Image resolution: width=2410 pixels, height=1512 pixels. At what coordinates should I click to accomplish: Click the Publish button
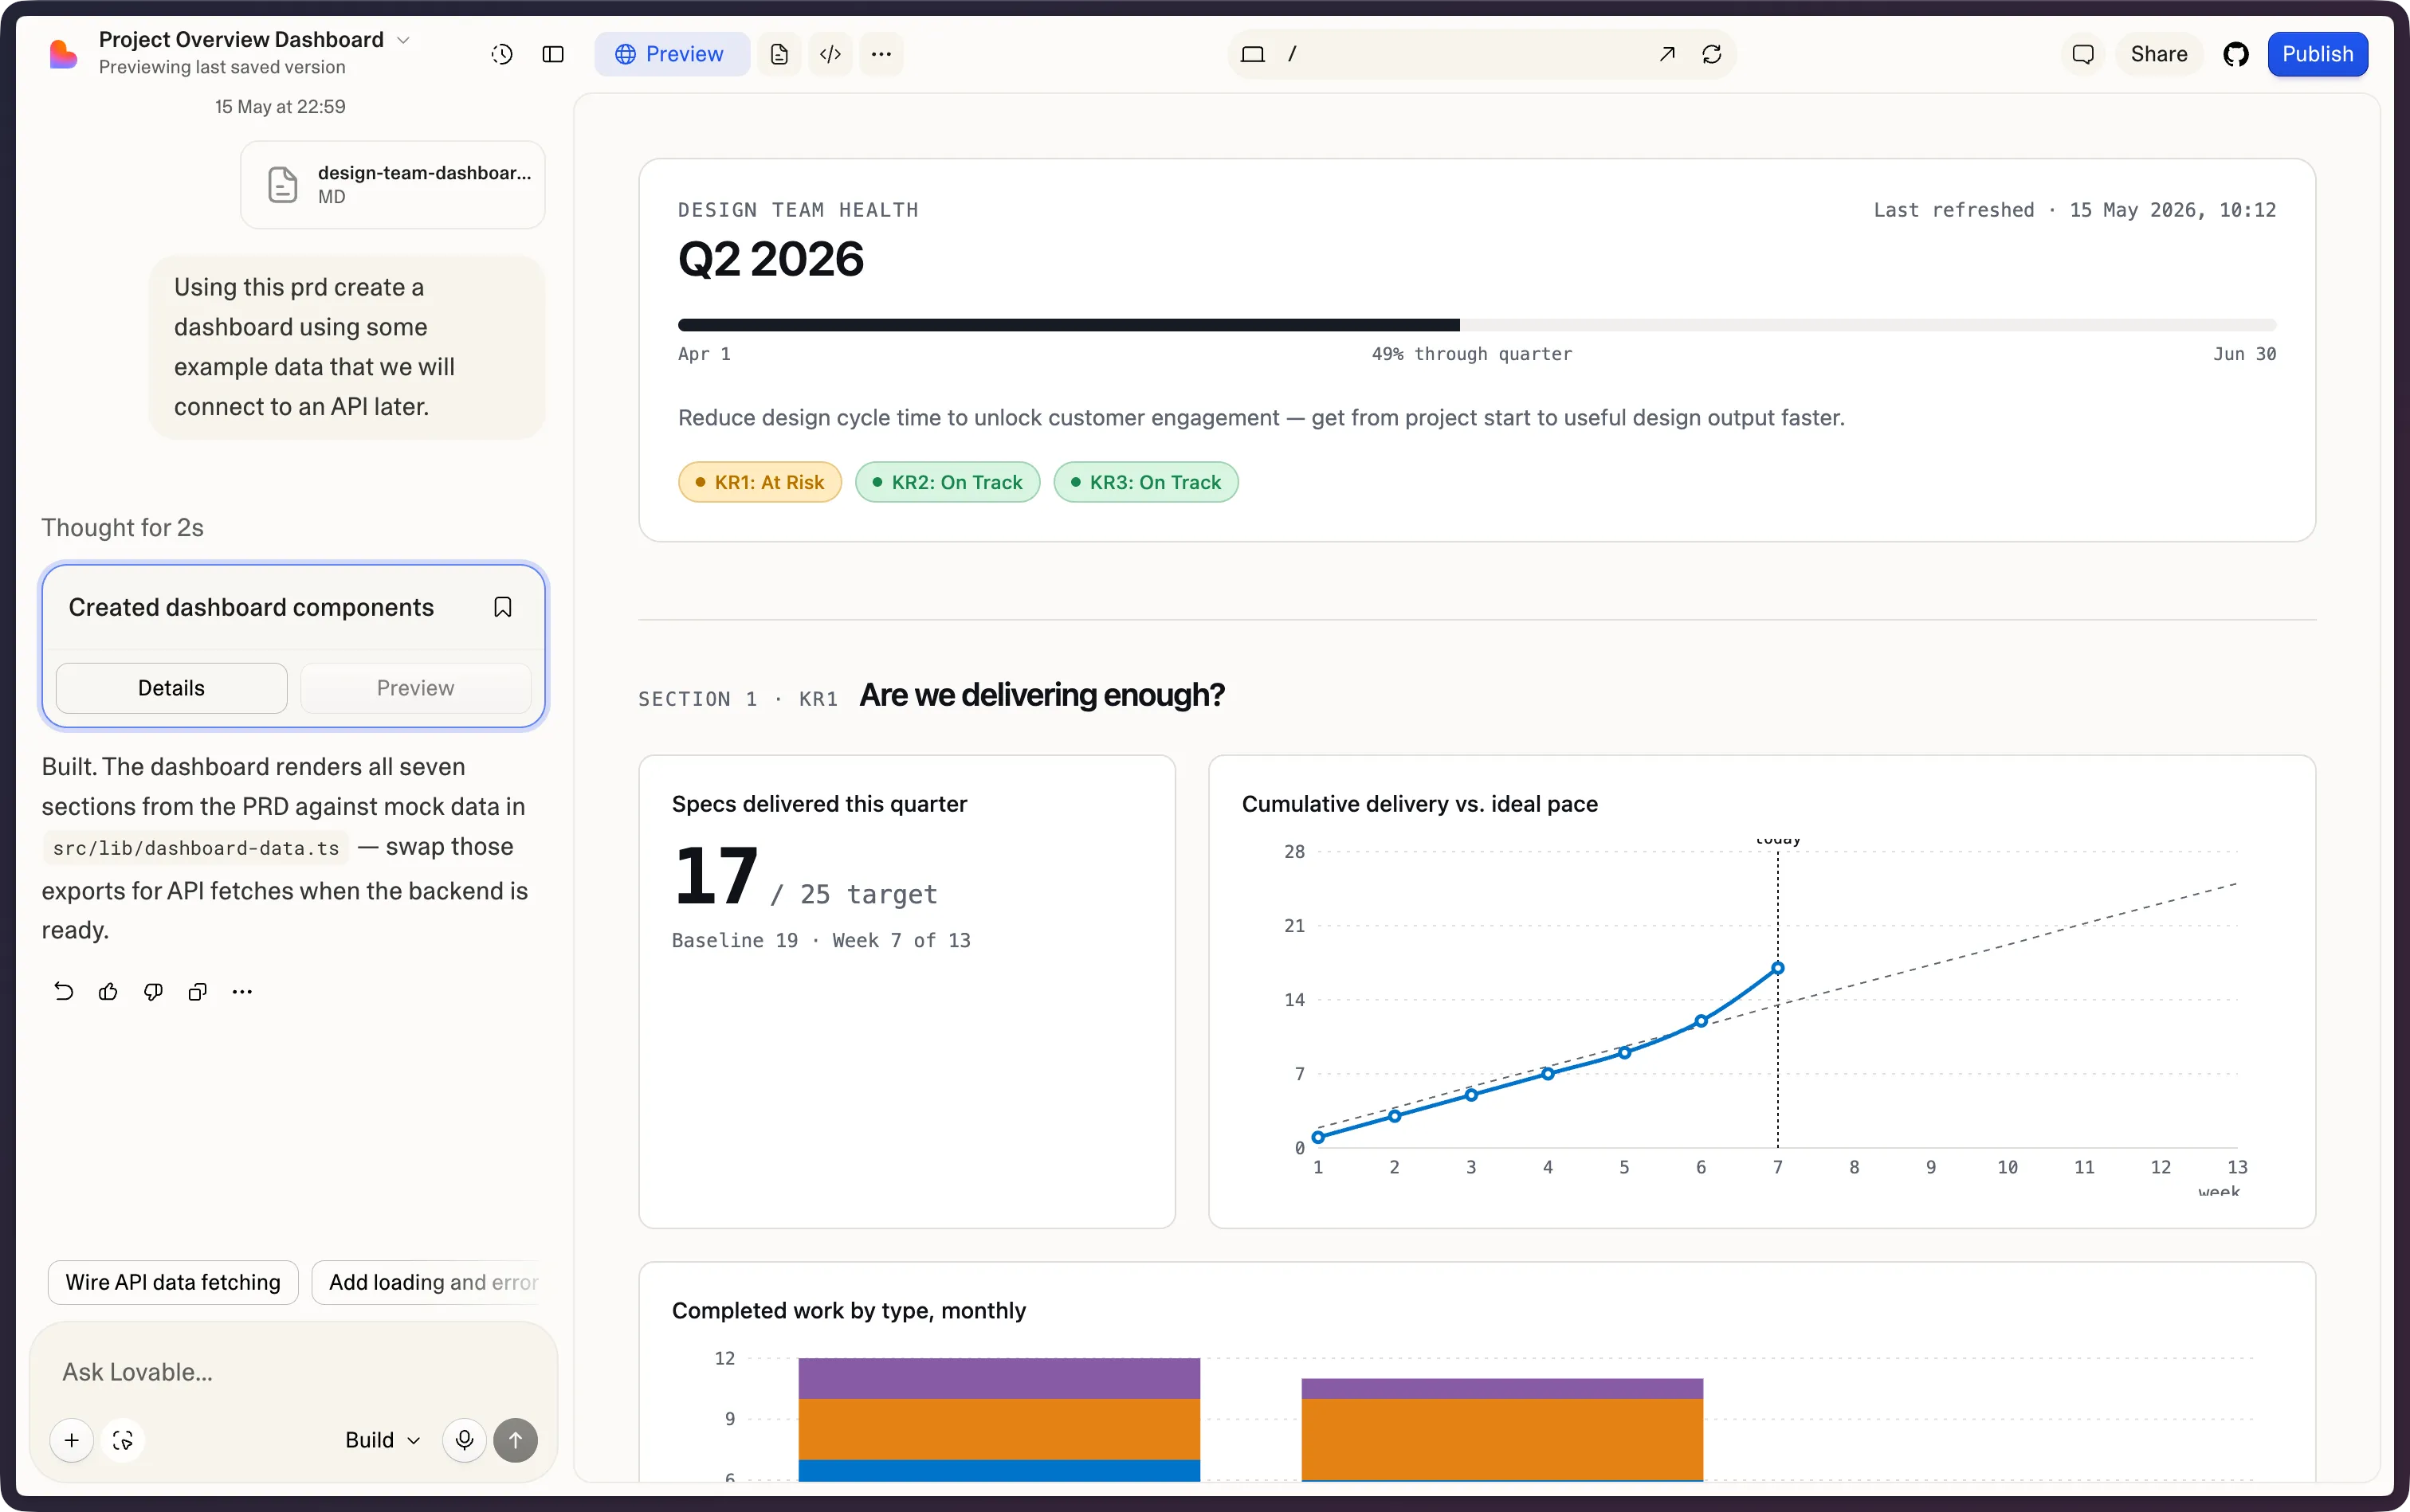point(2317,54)
